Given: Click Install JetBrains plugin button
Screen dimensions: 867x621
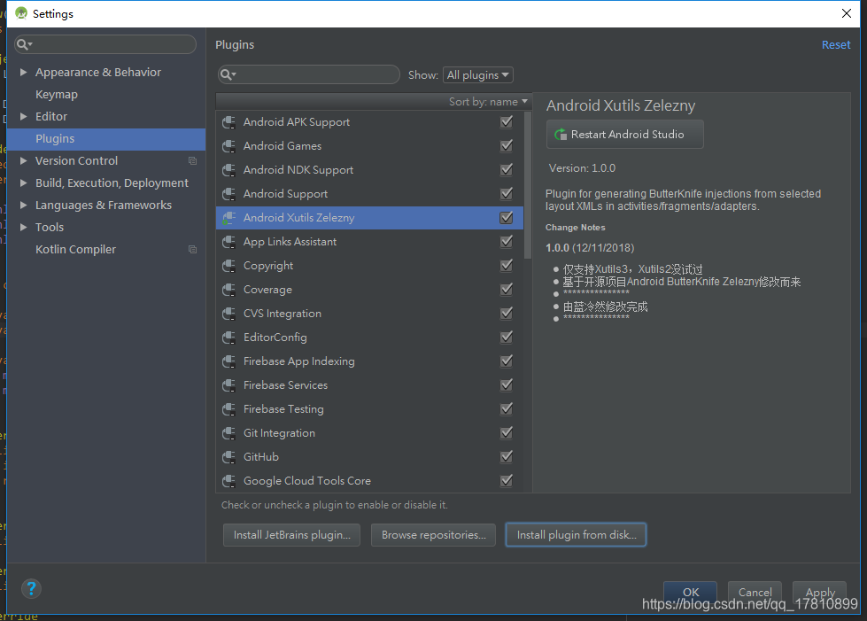Looking at the screenshot, I should pos(291,535).
